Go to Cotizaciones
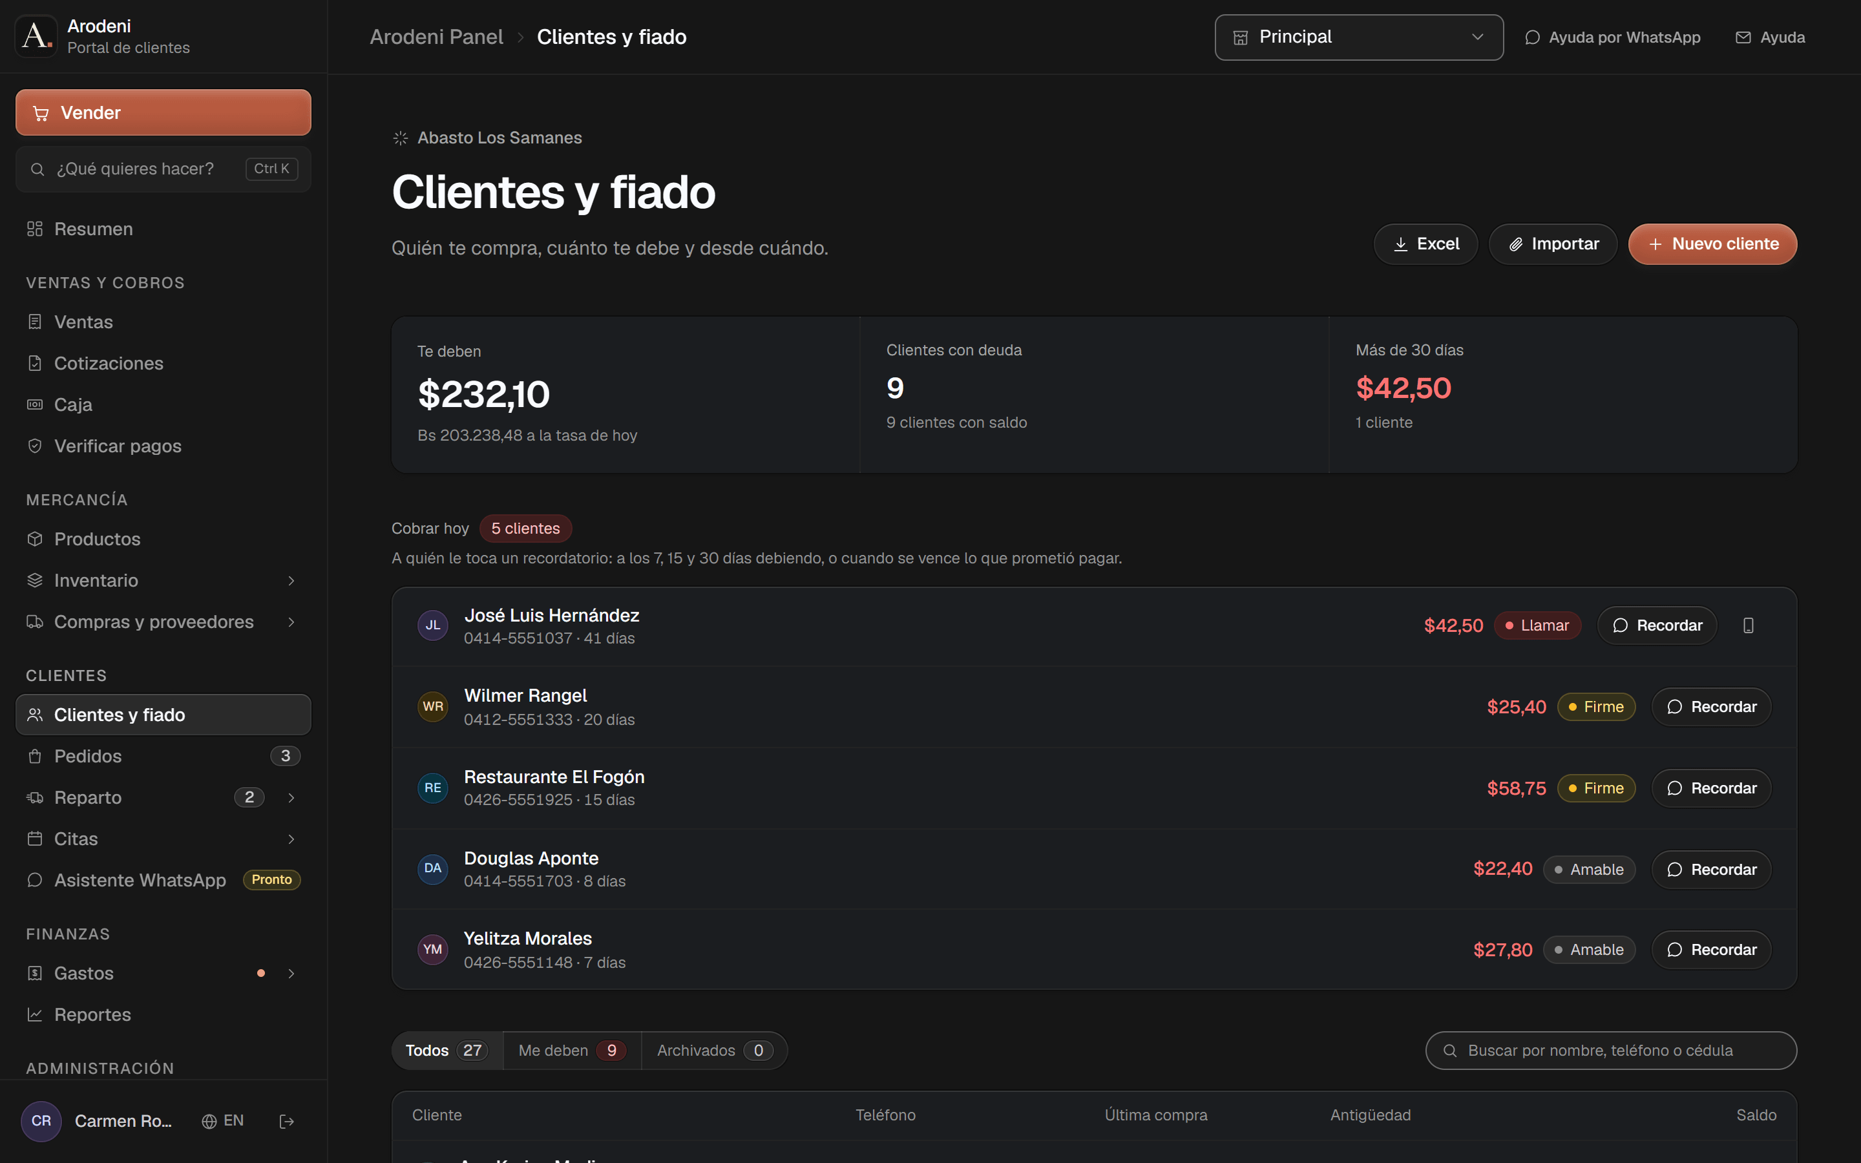Image resolution: width=1861 pixels, height=1163 pixels. pyautogui.click(x=163, y=364)
